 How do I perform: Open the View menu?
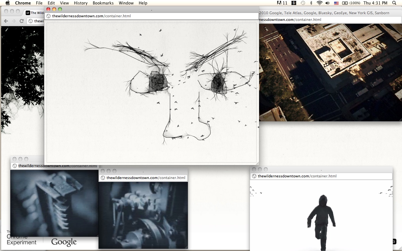(x=64, y=3)
